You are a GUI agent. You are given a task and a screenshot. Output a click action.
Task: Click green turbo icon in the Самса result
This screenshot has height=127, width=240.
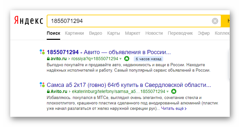click(173, 91)
